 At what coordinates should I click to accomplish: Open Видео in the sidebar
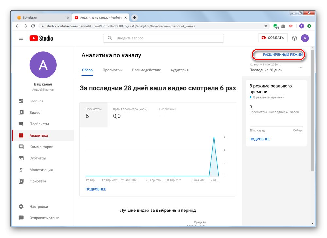coord(43,113)
